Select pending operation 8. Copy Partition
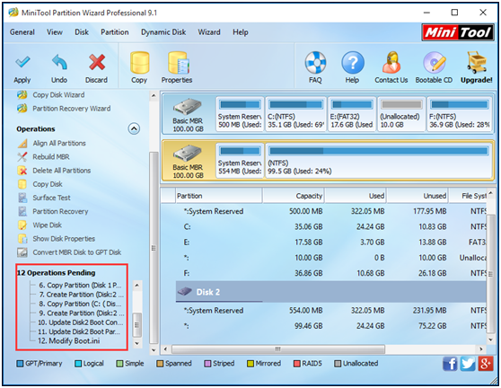This screenshot has width=501, height=388. 80,304
